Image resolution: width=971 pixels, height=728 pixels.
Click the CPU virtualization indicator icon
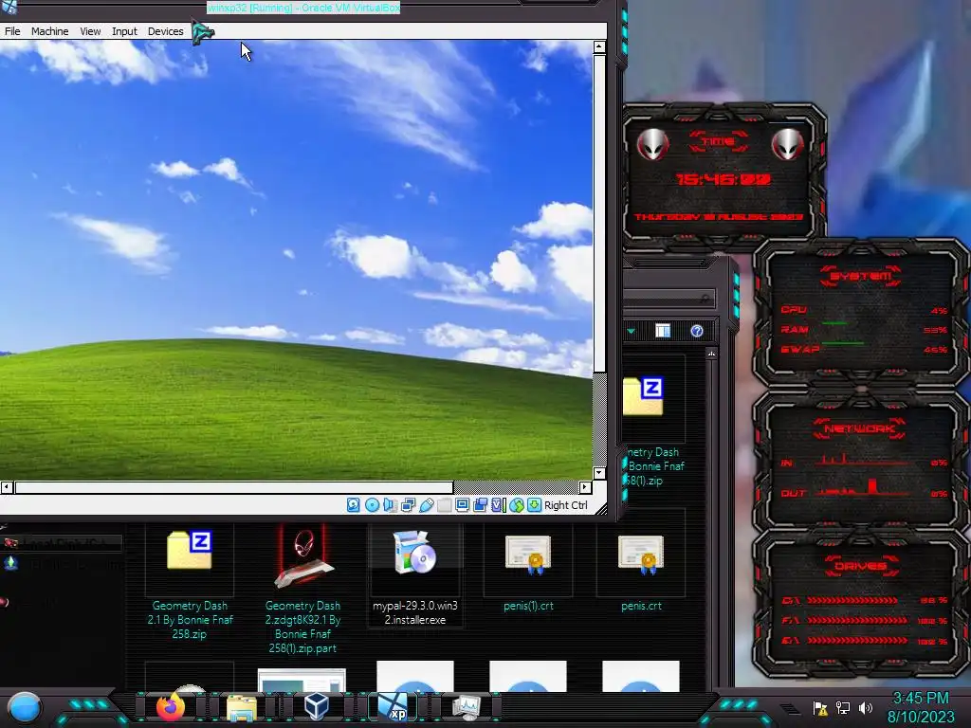tap(497, 505)
